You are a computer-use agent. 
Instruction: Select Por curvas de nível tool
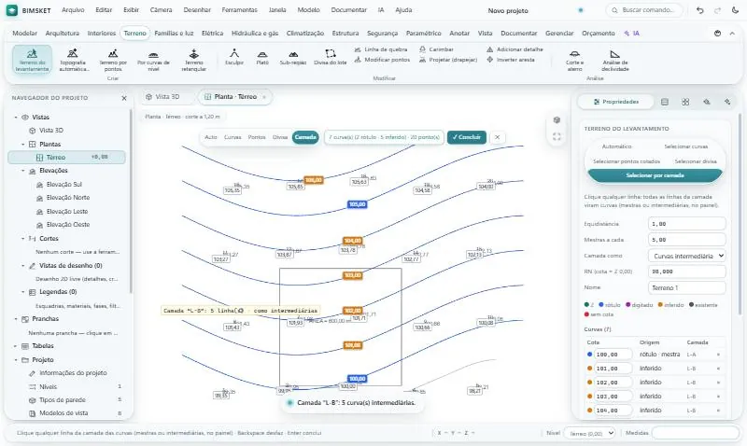coord(153,60)
